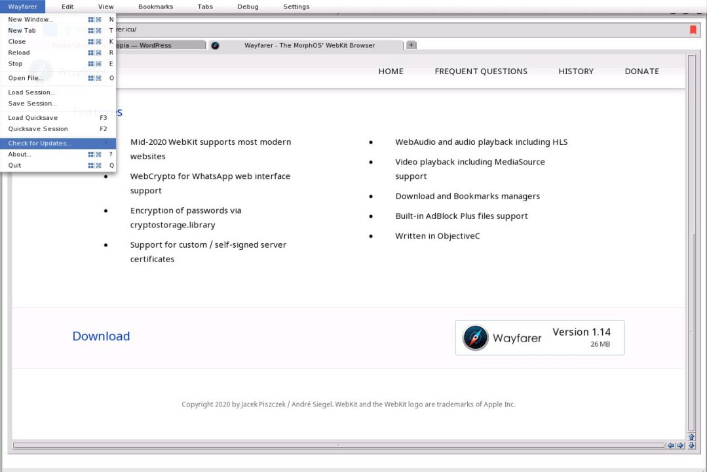This screenshot has width=707, height=472.
Task: Add a new tab with the plus button
Action: (x=411, y=45)
